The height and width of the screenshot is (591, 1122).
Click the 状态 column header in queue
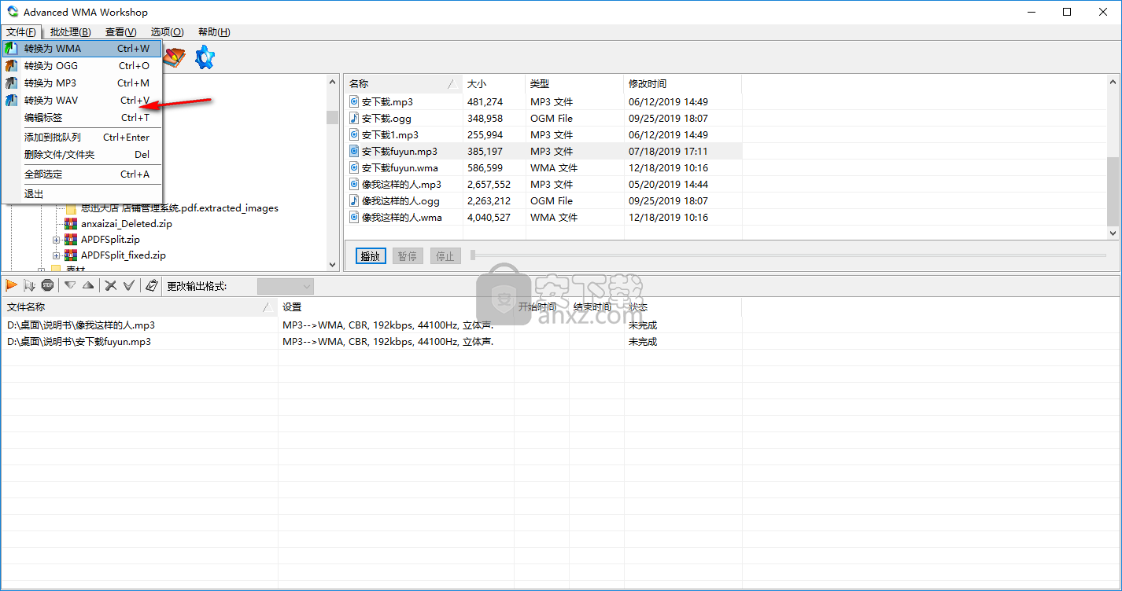pyautogui.click(x=683, y=307)
